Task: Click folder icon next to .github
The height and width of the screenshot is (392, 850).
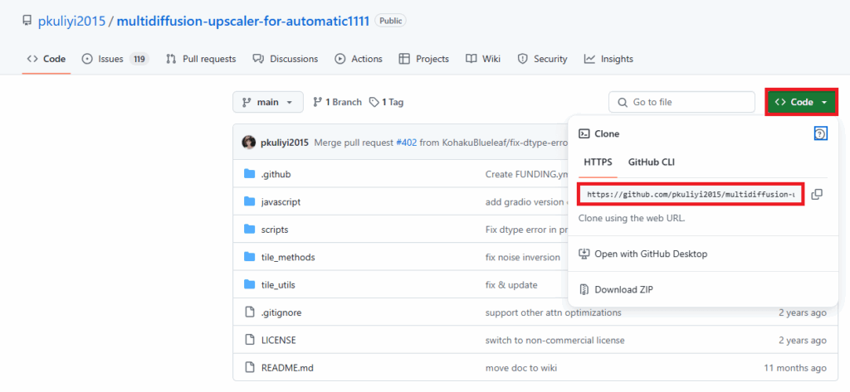Action: point(249,174)
